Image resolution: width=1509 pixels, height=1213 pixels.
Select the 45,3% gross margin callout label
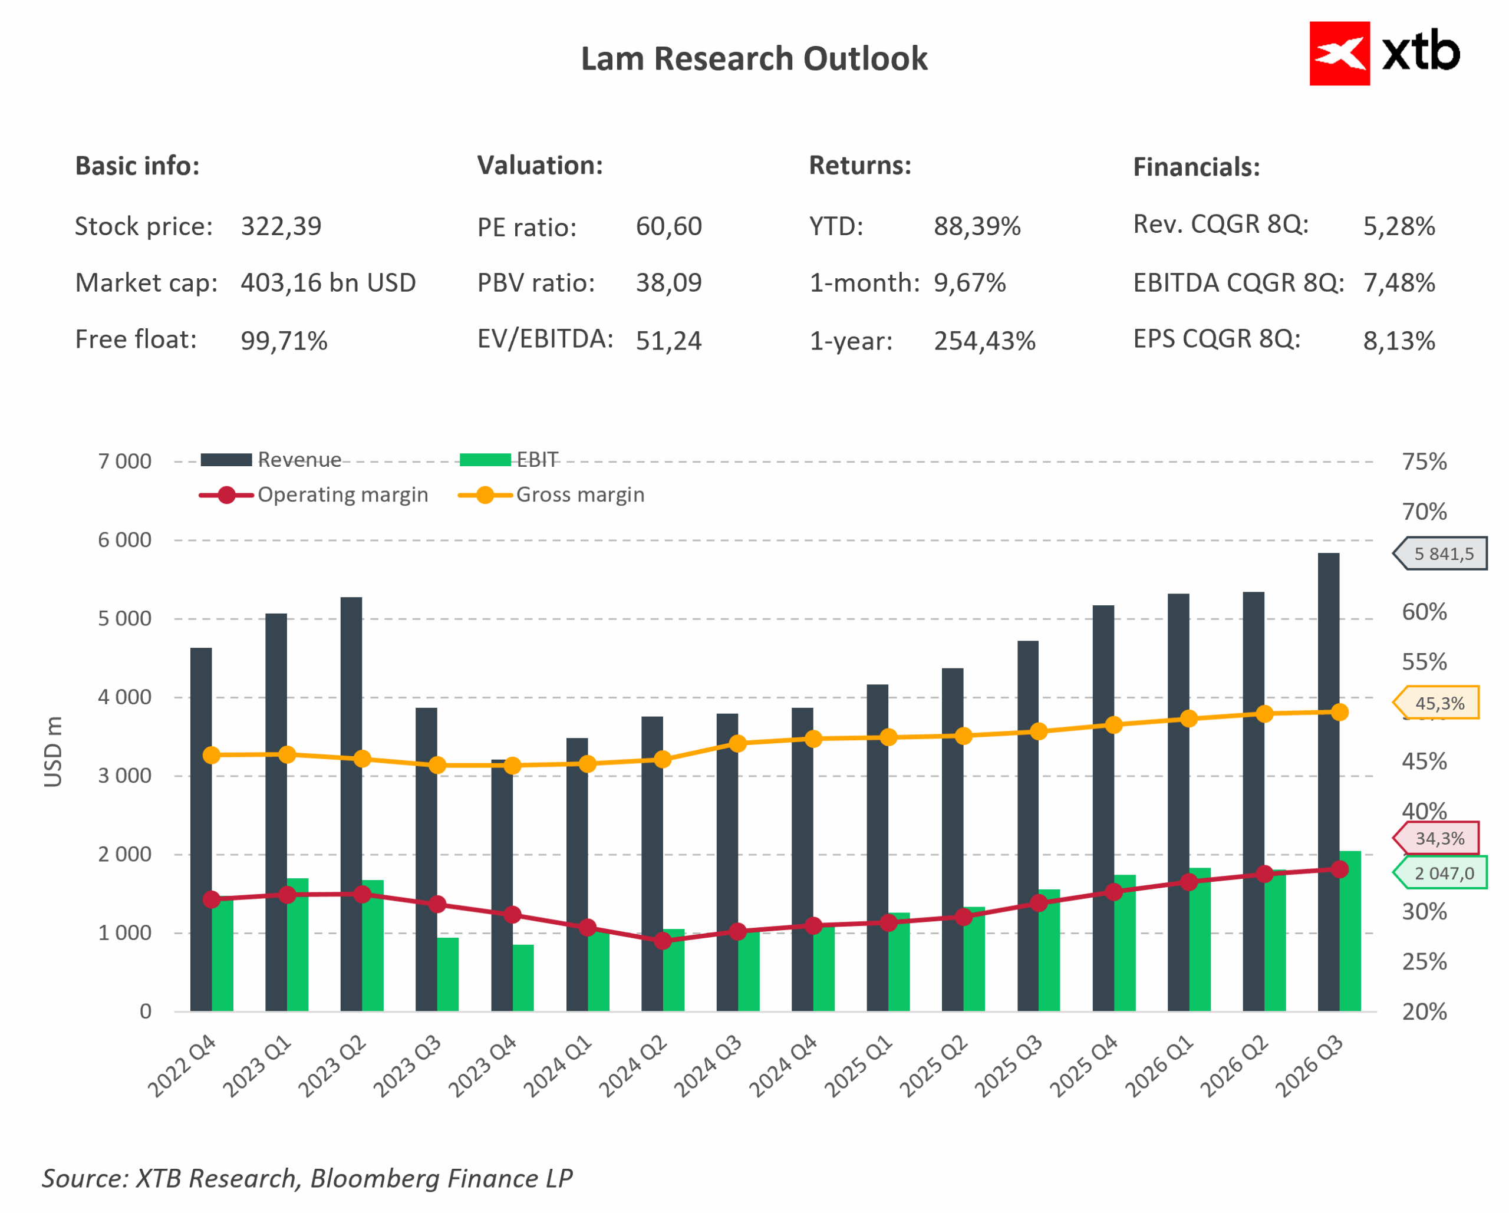pos(1436,703)
